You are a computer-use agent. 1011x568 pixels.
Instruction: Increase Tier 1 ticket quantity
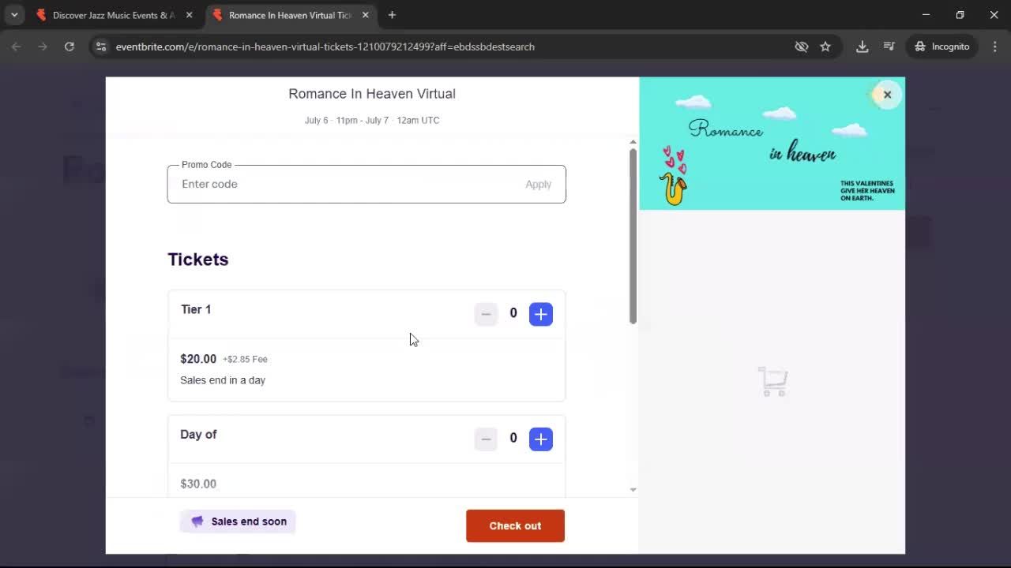[x=541, y=314]
